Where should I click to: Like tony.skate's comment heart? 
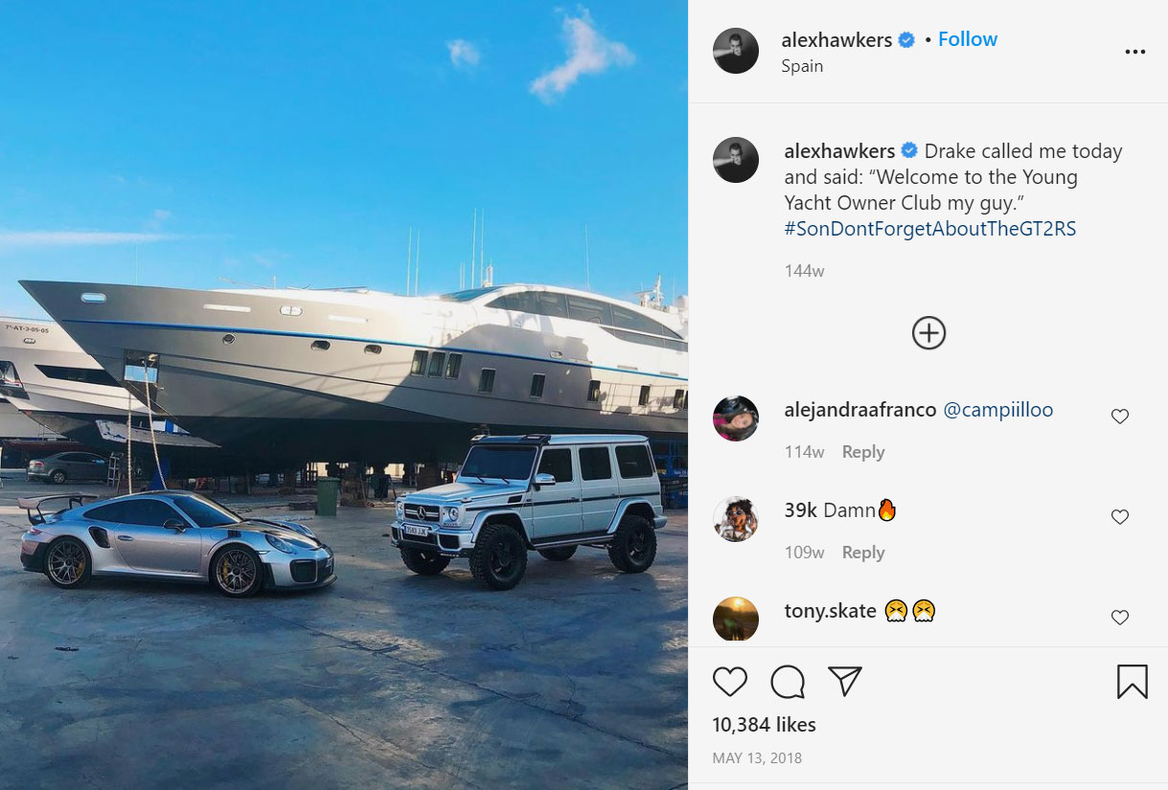1119,618
